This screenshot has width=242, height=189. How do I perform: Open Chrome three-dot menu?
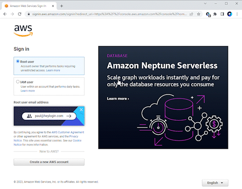pos(237,14)
